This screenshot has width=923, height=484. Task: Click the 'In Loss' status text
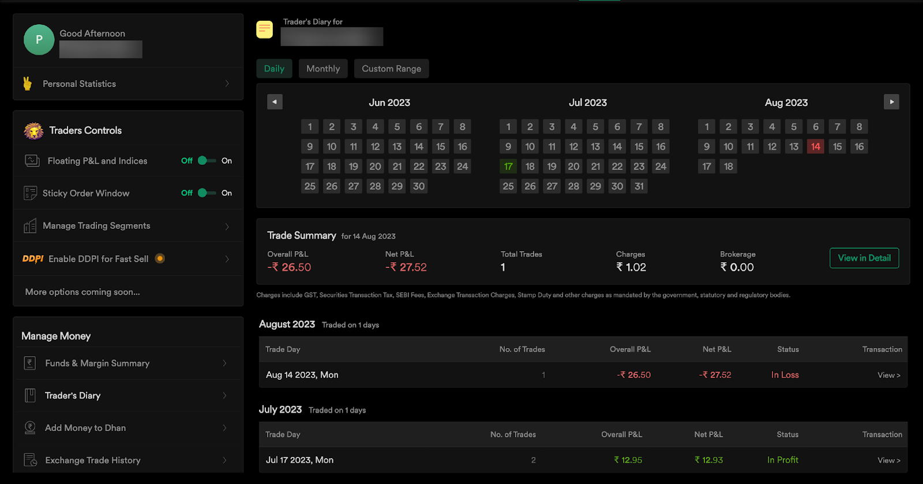(x=785, y=375)
